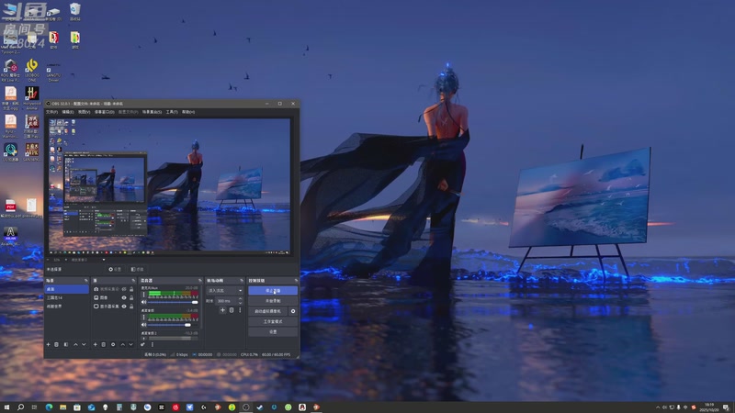This screenshot has width=735, height=413.
Task: Toggle visibility of the 图像 image source
Action: [124, 297]
